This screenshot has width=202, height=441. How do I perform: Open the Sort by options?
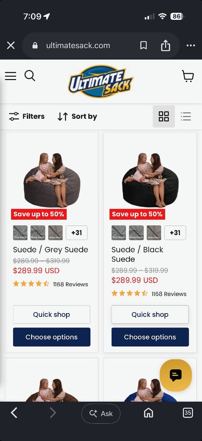[x=77, y=116]
